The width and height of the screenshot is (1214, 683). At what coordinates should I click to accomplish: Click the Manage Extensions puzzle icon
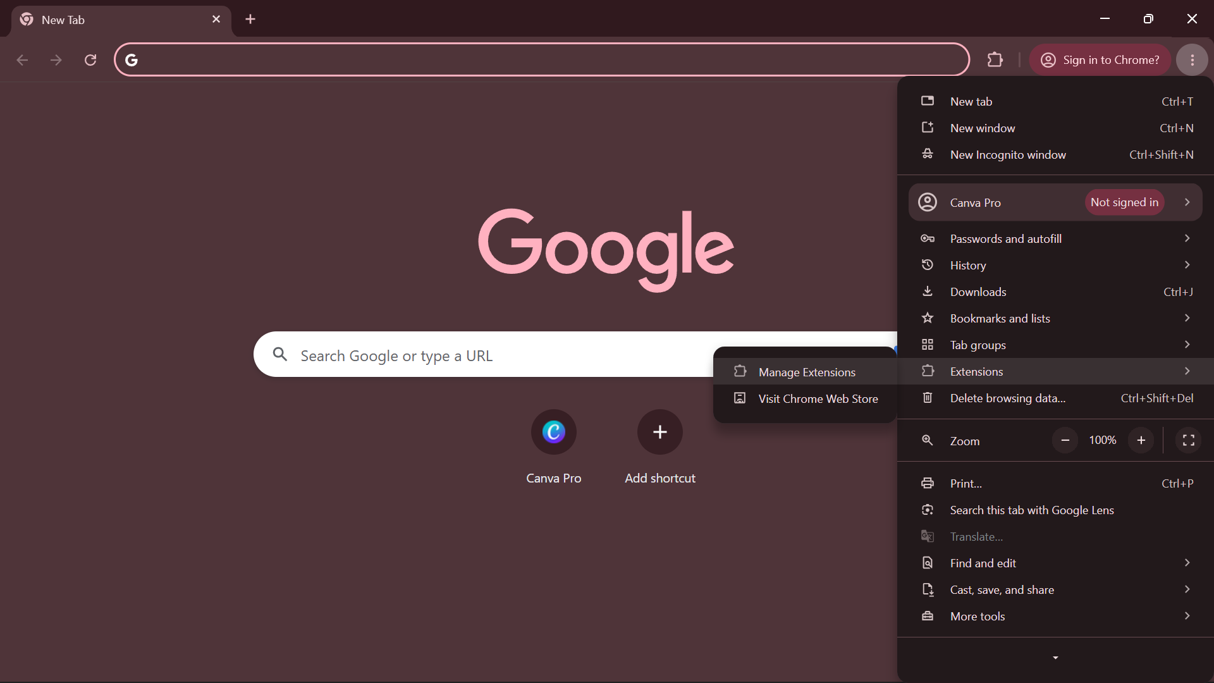740,371
